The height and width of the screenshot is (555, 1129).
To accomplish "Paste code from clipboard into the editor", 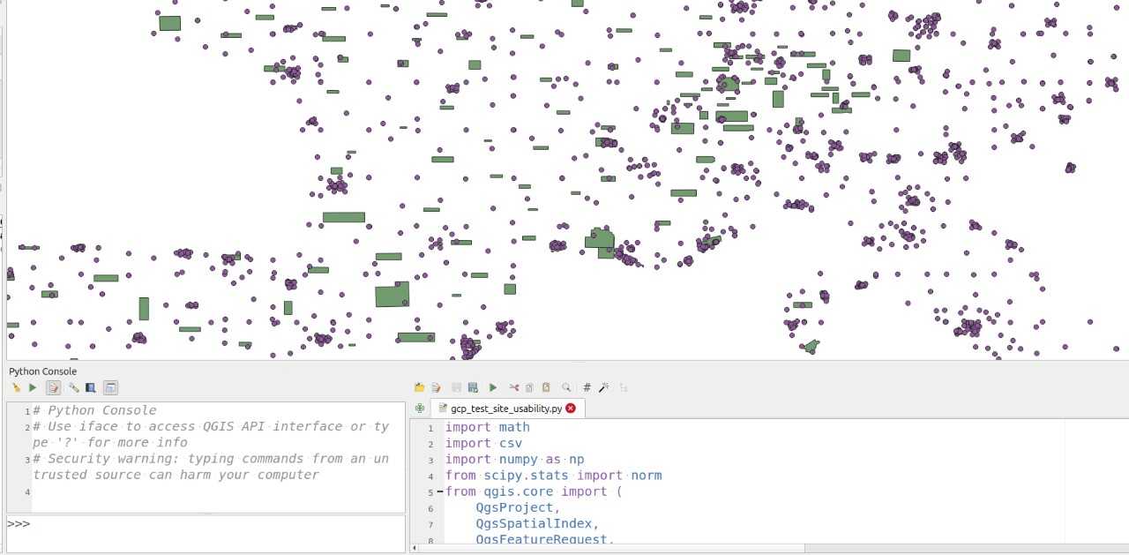I will 545,386.
